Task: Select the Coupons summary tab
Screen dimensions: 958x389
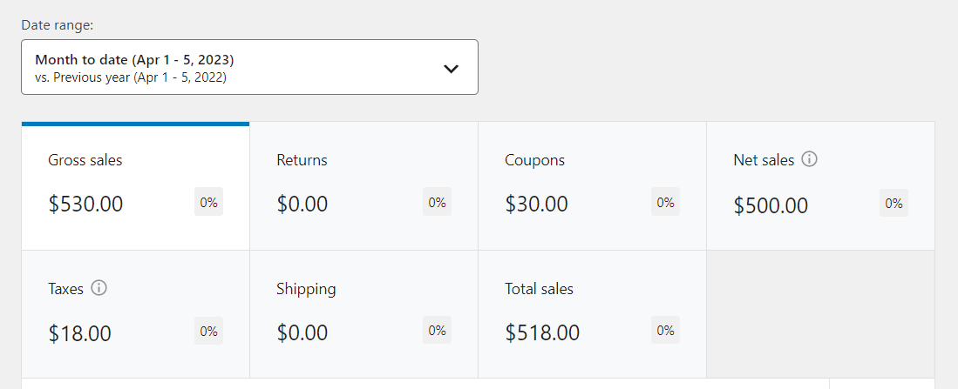Action: 593,186
